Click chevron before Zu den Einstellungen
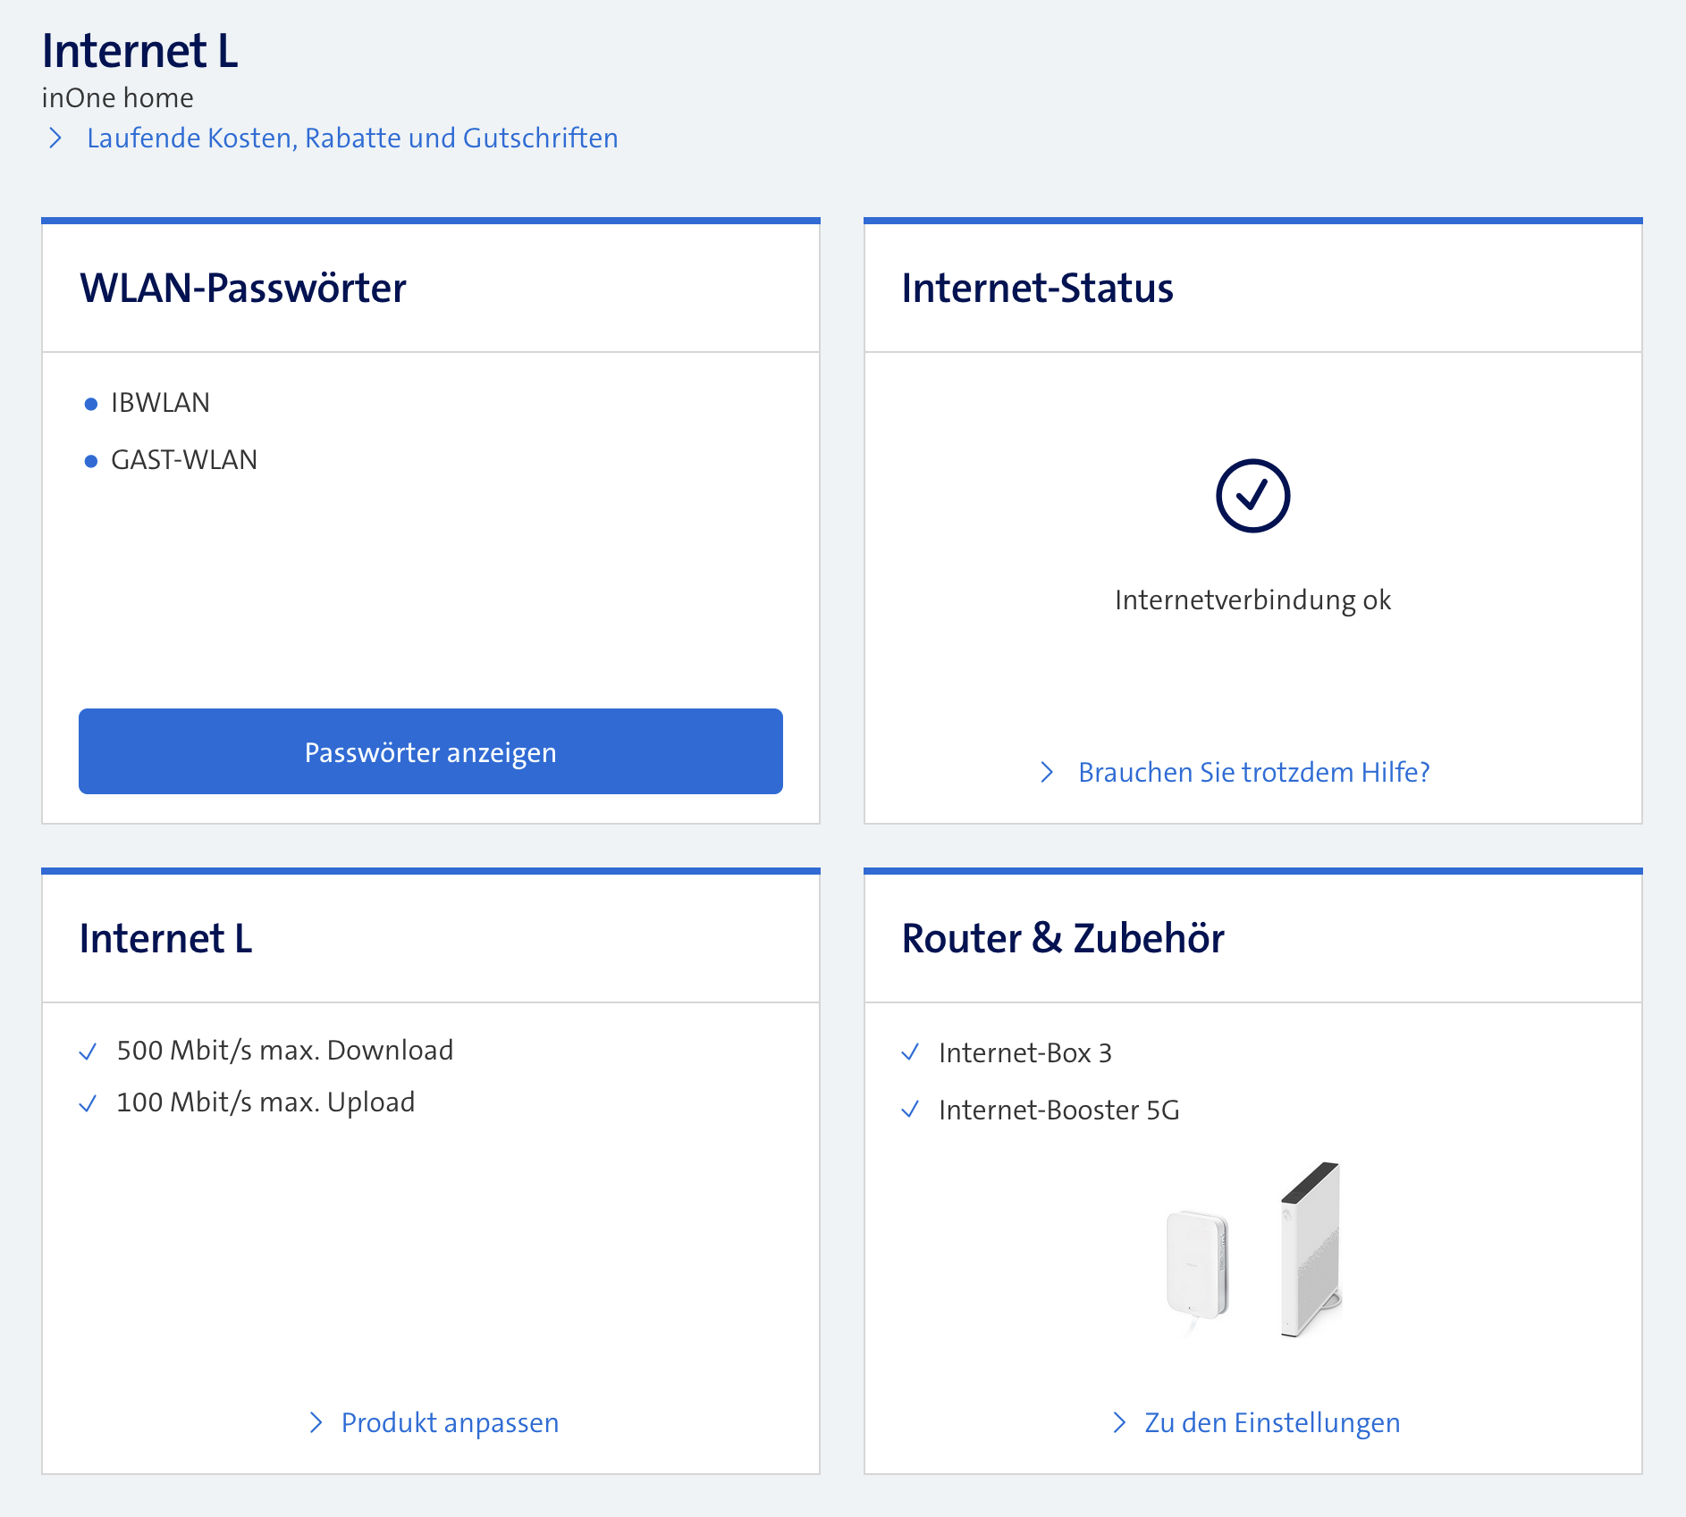 (1118, 1422)
